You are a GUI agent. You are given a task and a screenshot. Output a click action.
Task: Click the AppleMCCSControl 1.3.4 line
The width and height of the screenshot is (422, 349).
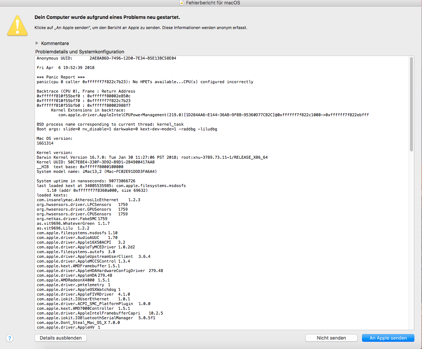click(x=84, y=261)
